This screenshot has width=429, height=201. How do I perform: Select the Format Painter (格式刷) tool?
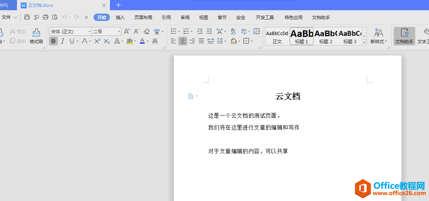pos(36,36)
